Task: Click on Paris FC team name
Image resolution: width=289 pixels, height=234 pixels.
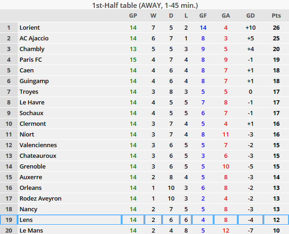Action: [x=31, y=59]
